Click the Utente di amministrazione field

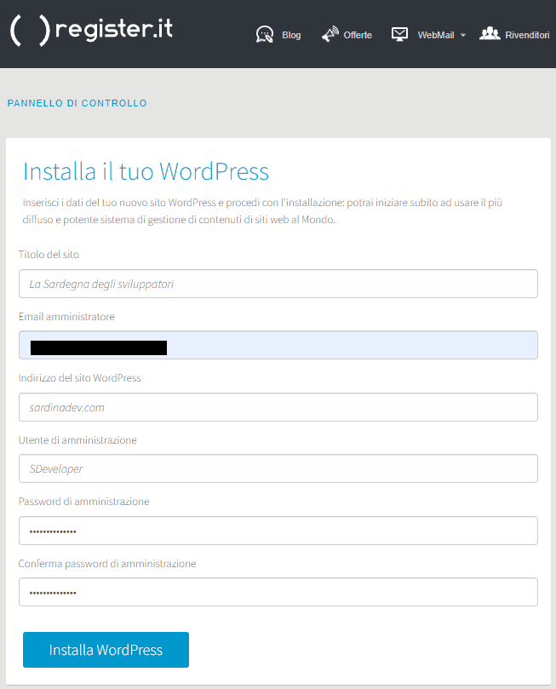tap(278, 468)
